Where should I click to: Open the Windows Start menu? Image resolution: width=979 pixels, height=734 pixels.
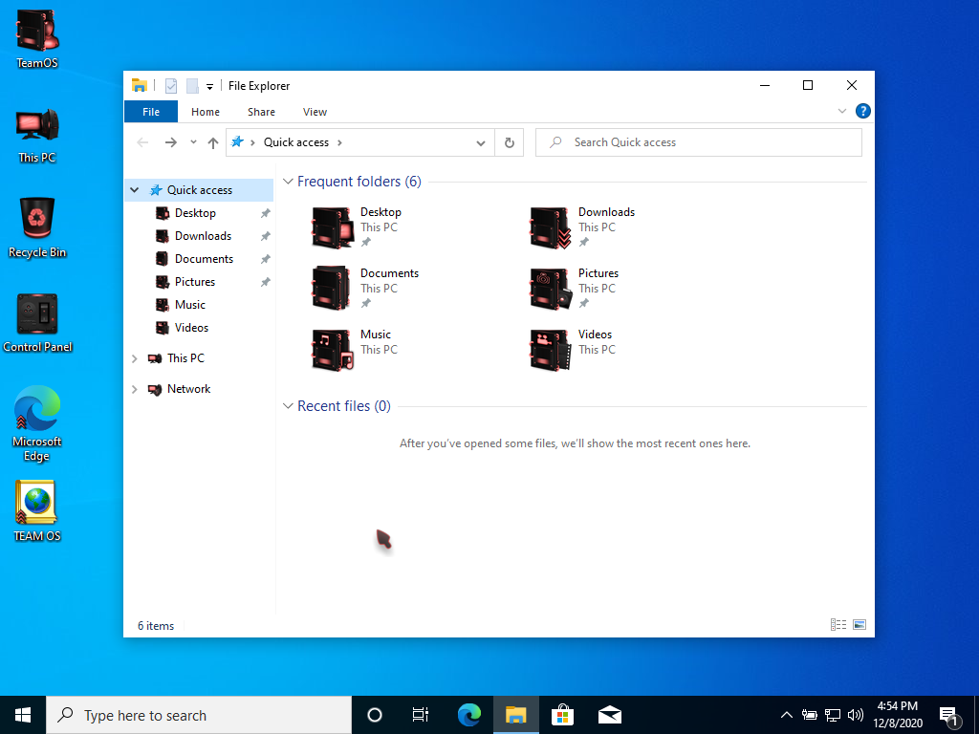point(23,715)
